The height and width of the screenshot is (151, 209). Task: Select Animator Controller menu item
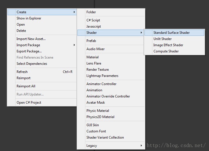(111, 84)
